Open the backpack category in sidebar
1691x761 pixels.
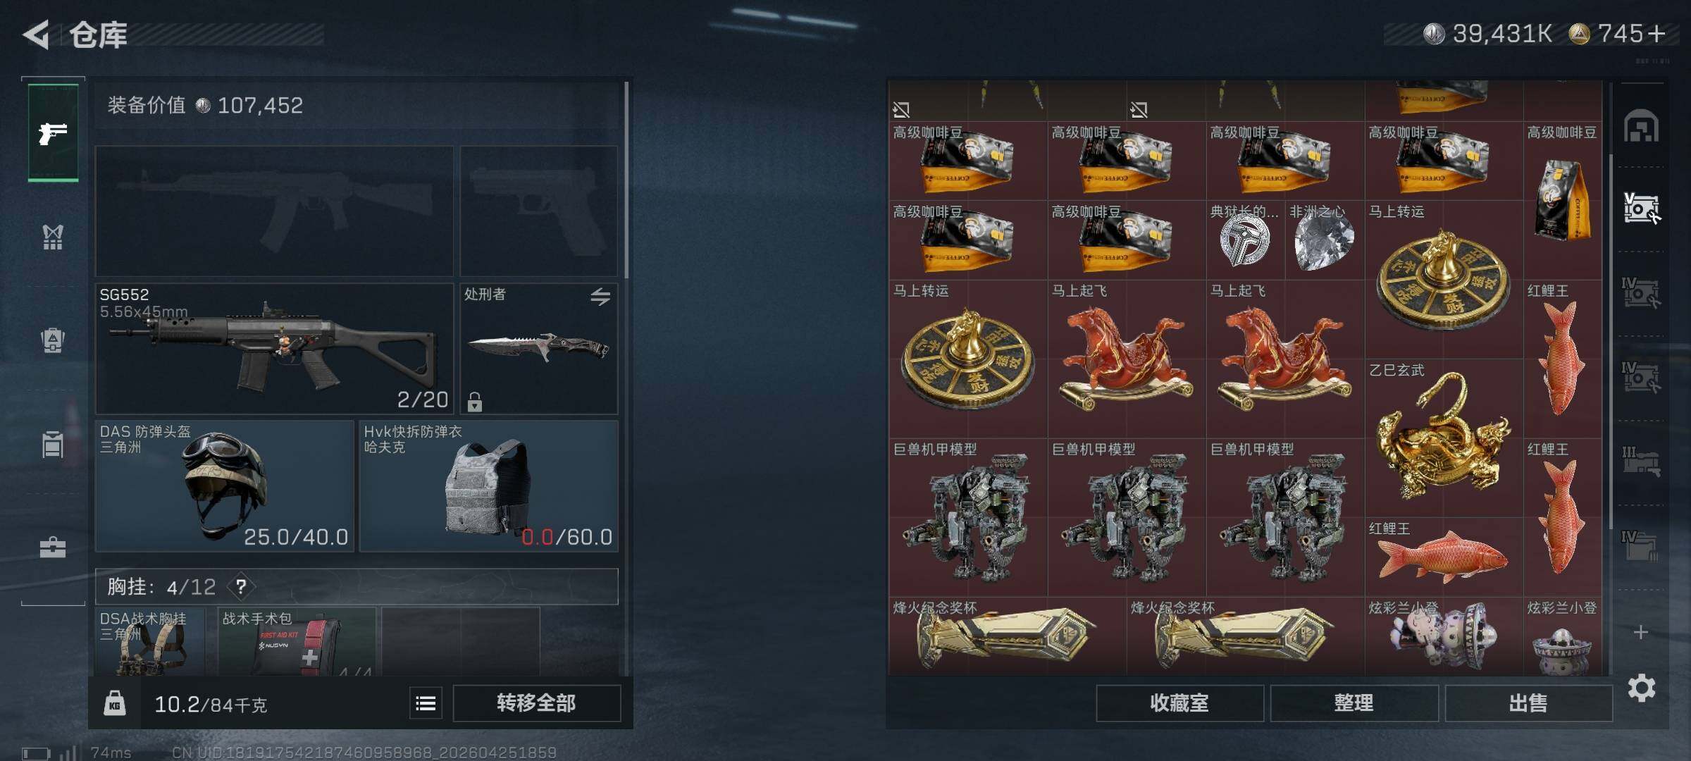click(53, 340)
